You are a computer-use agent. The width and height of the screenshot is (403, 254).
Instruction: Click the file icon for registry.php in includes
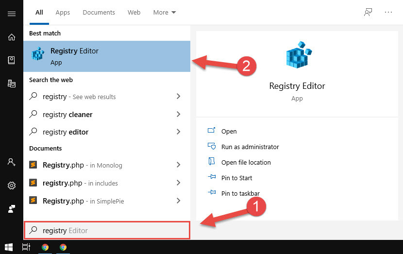pos(33,183)
